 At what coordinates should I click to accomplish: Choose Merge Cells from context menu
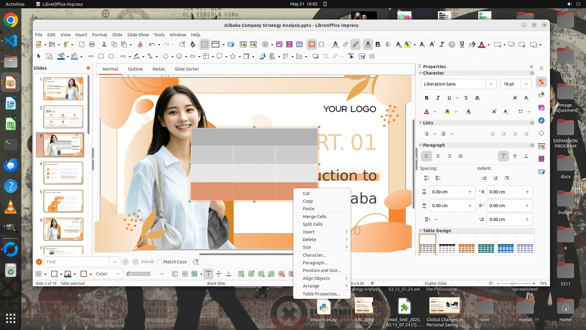[314, 216]
